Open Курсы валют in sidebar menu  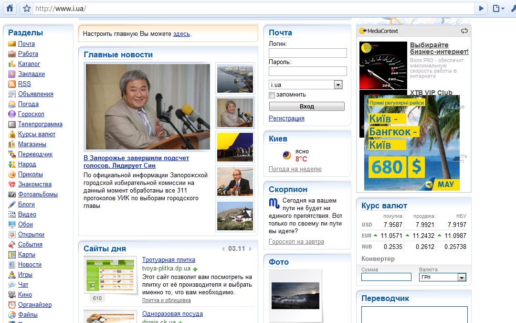point(37,134)
